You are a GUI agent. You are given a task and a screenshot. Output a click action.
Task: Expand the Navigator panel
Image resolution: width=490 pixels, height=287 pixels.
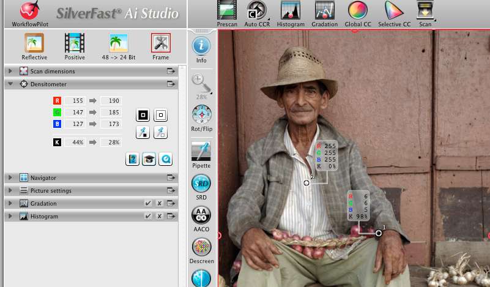10,177
